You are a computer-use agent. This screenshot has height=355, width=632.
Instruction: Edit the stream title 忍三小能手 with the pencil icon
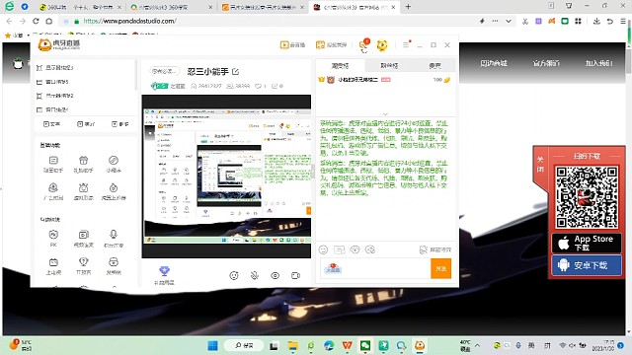[x=236, y=72]
